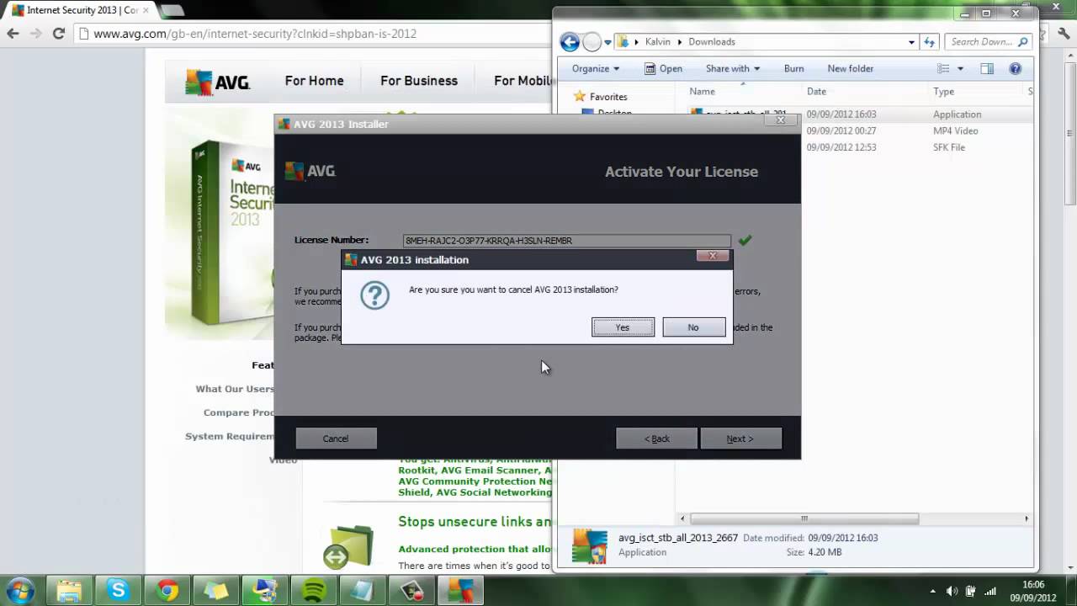1077x606 pixels.
Task: Click the green folder arrows feature icon
Action: point(348,547)
